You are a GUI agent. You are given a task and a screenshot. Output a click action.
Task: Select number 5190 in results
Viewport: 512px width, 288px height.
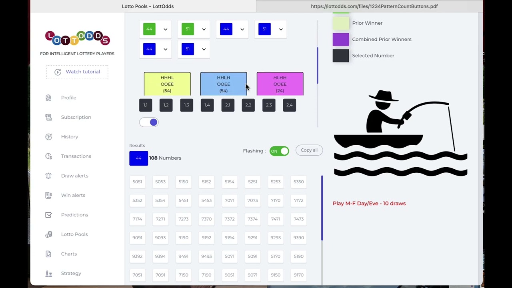coord(299,256)
